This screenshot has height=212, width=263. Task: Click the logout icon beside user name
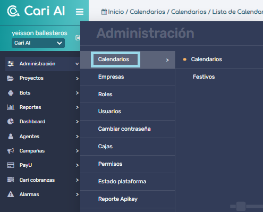(x=78, y=38)
